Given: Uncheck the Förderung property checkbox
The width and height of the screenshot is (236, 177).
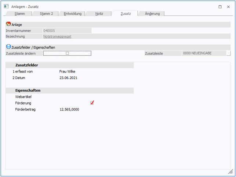Looking at the screenshot, I should pyautogui.click(x=92, y=103).
